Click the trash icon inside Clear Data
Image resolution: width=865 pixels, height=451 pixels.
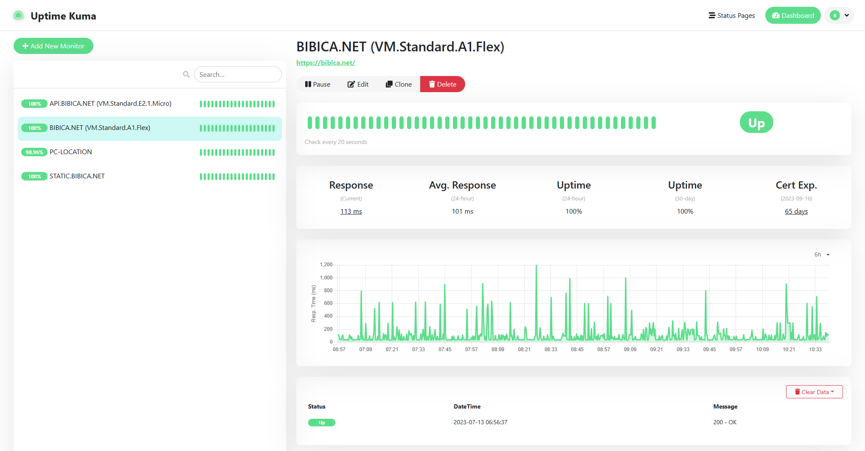click(x=797, y=392)
